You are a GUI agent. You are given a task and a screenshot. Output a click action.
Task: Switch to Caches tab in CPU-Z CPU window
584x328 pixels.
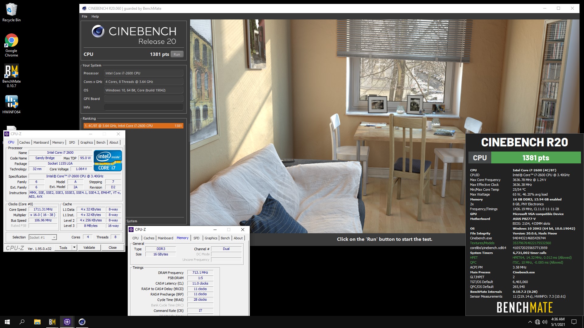click(x=25, y=142)
